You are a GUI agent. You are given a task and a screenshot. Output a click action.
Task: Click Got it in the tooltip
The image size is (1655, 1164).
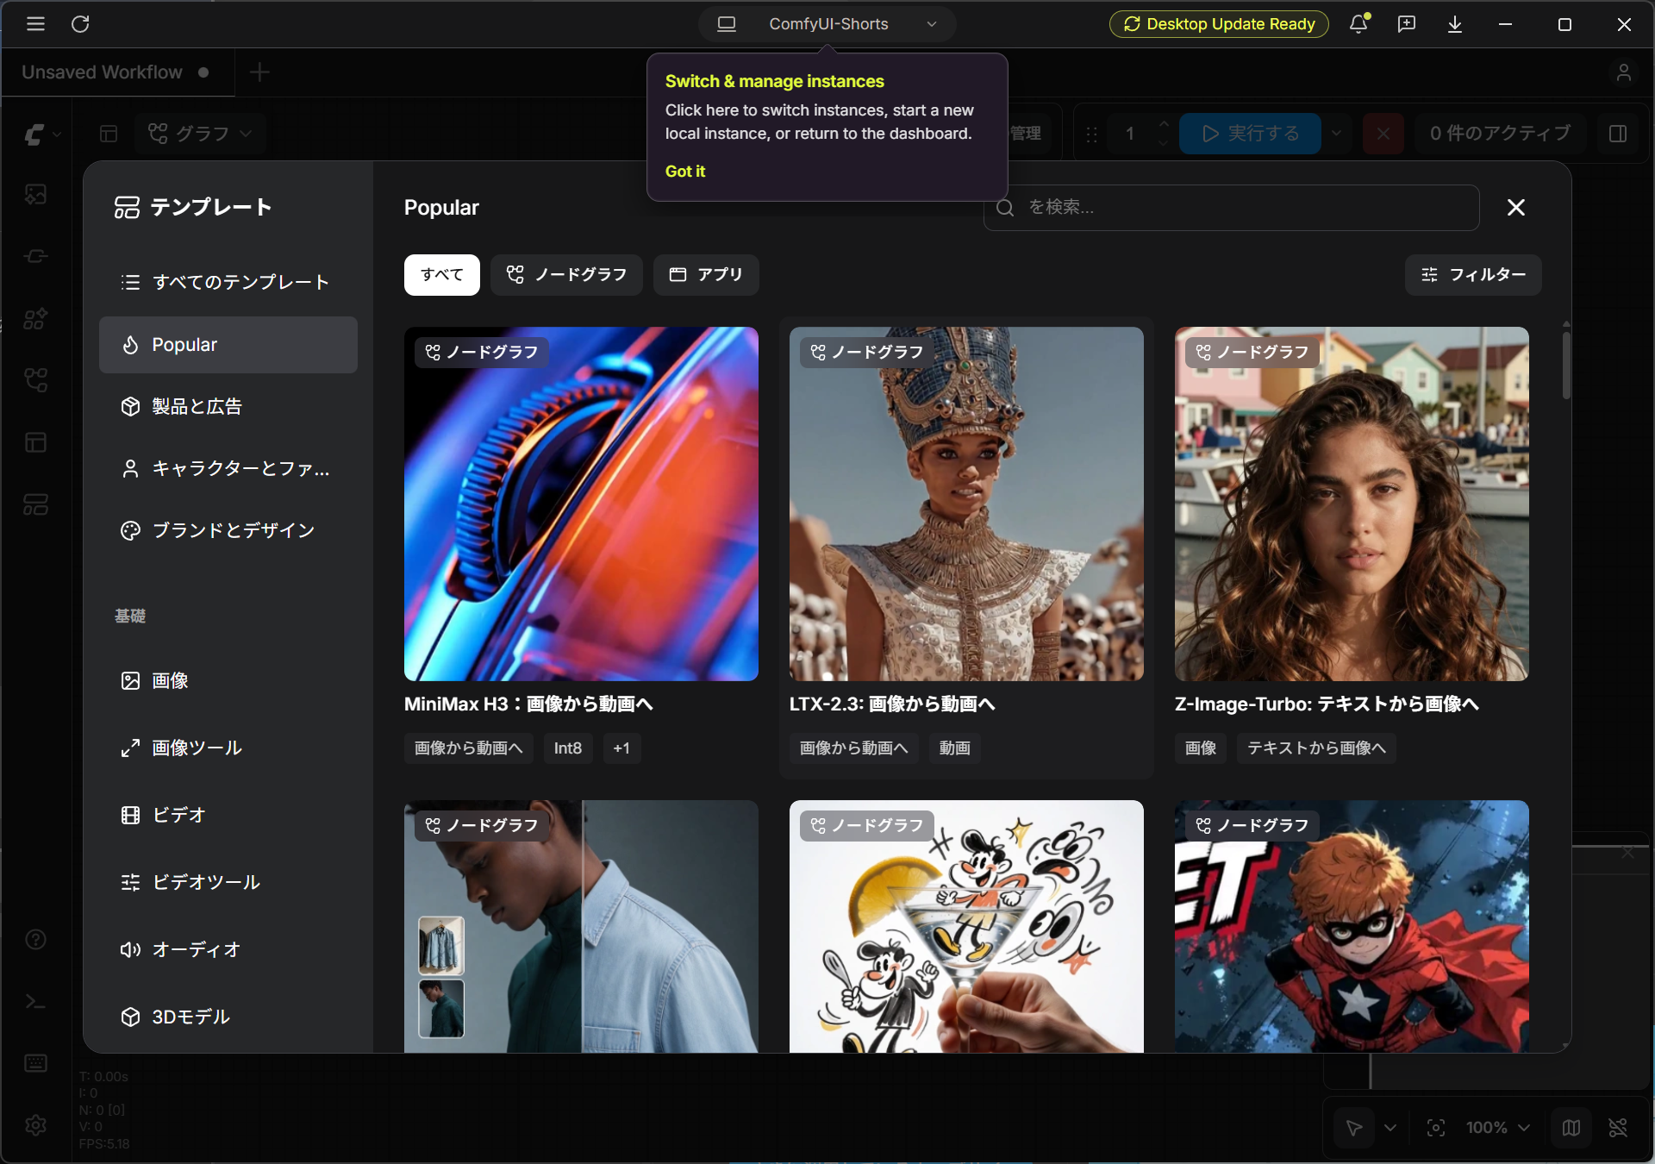pyautogui.click(x=685, y=172)
